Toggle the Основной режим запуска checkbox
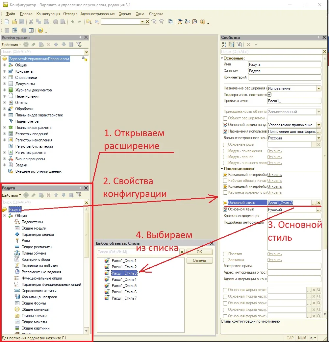This screenshot has width=329, height=342. coord(225,125)
